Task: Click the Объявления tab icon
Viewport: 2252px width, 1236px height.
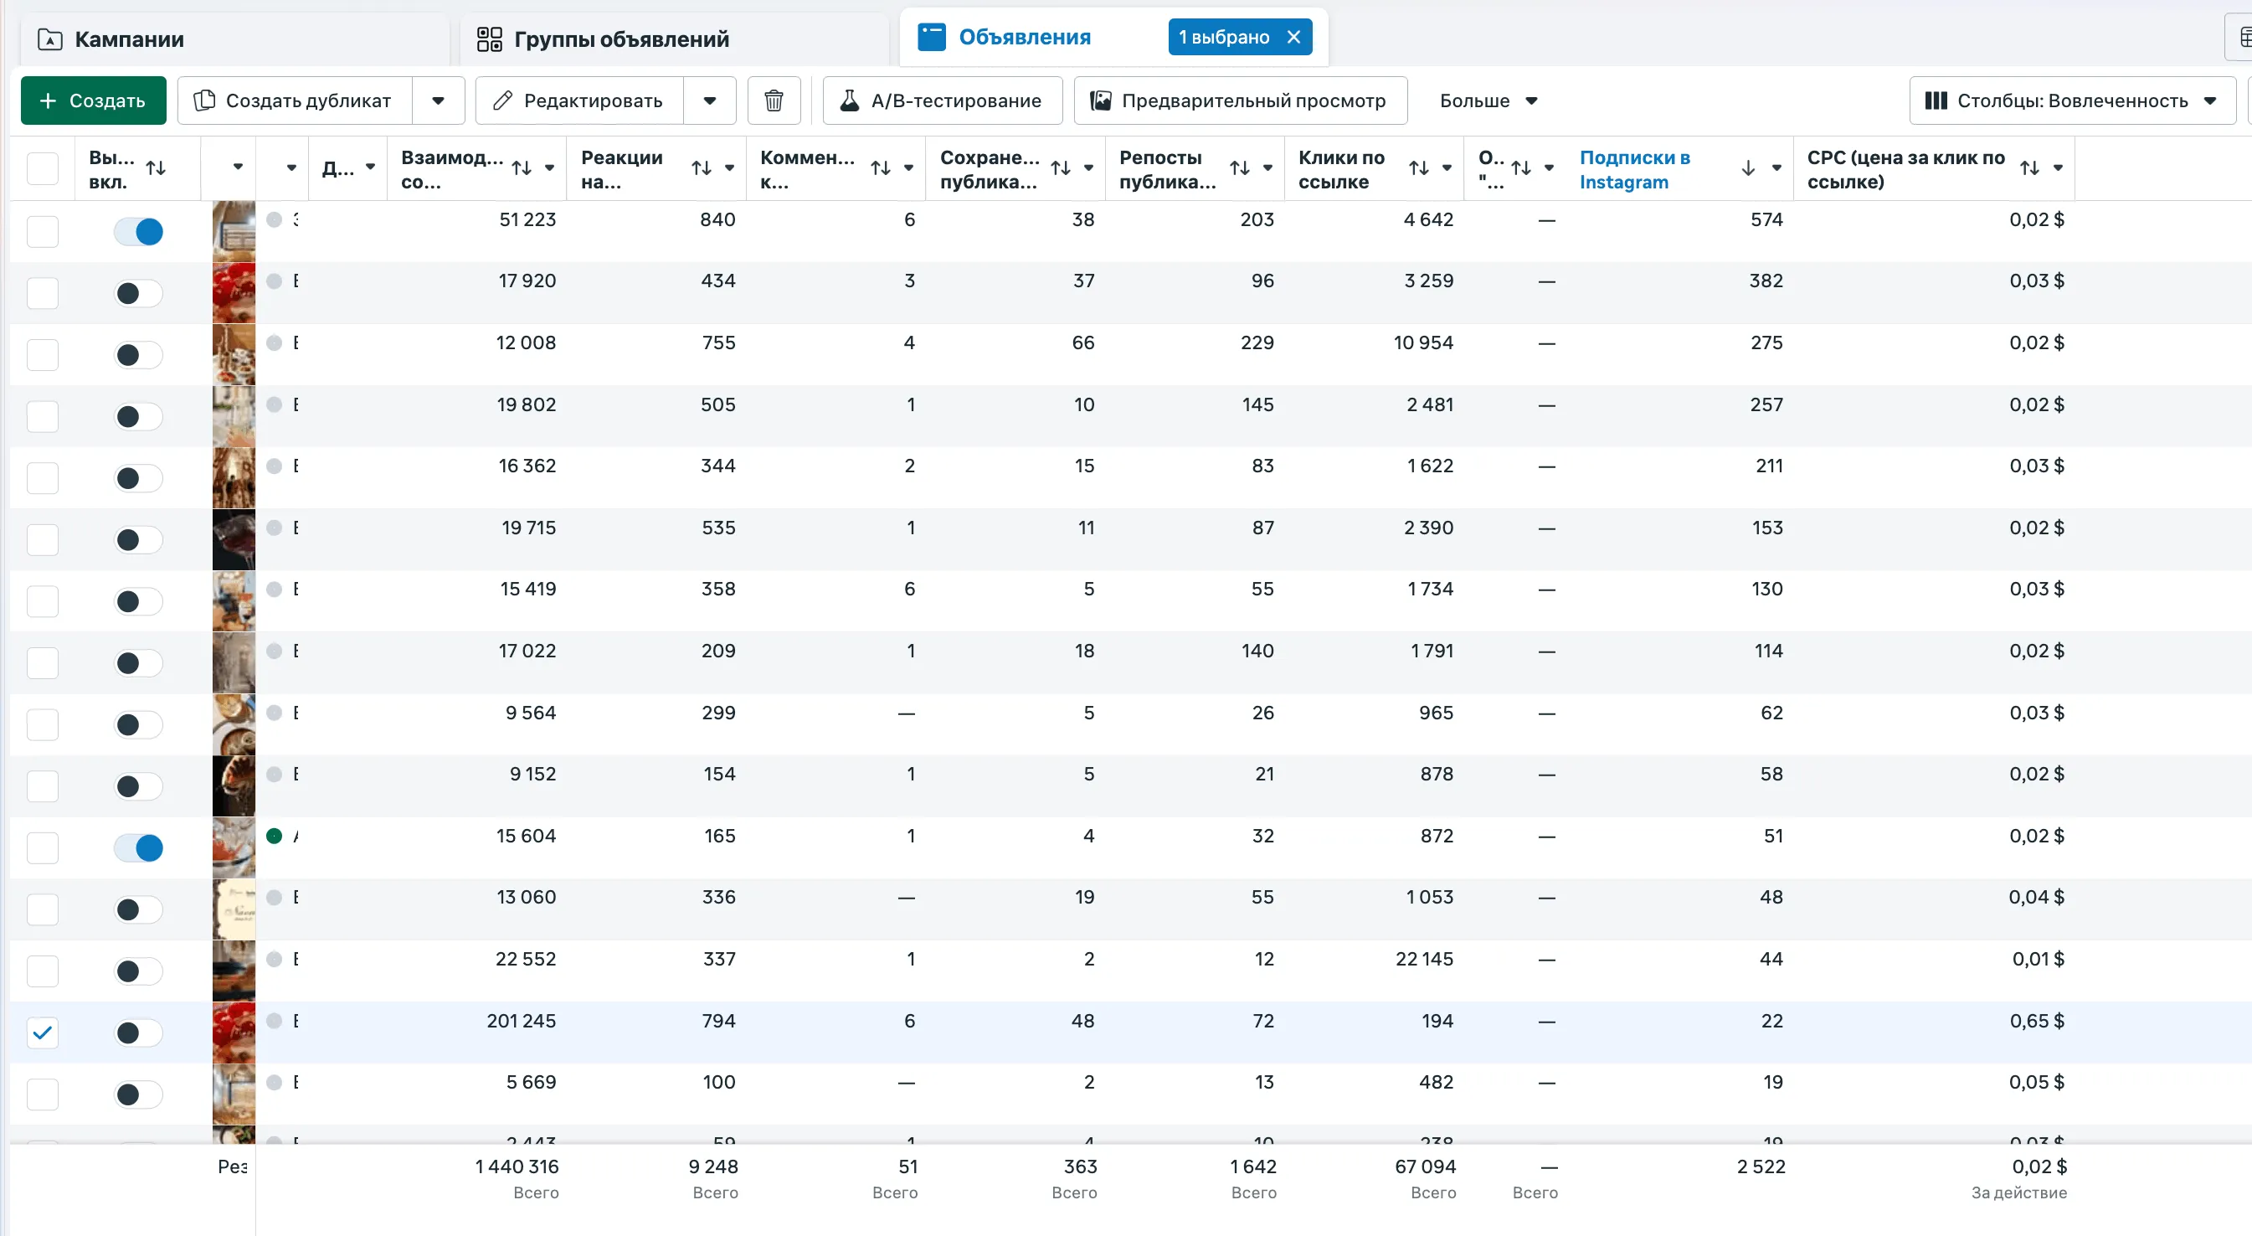Action: pos(931,37)
